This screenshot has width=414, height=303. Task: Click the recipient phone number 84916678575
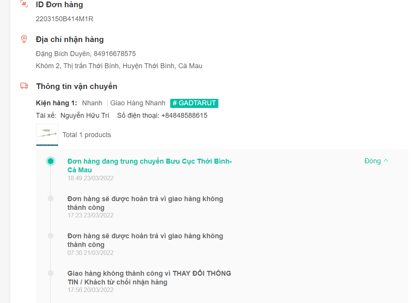pos(114,53)
